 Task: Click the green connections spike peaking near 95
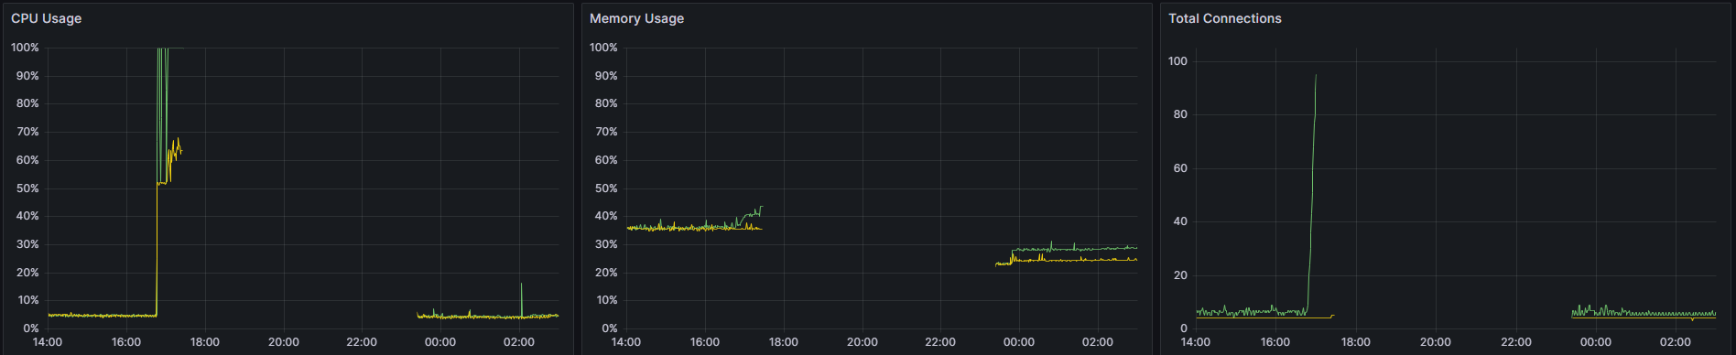tap(1312, 192)
